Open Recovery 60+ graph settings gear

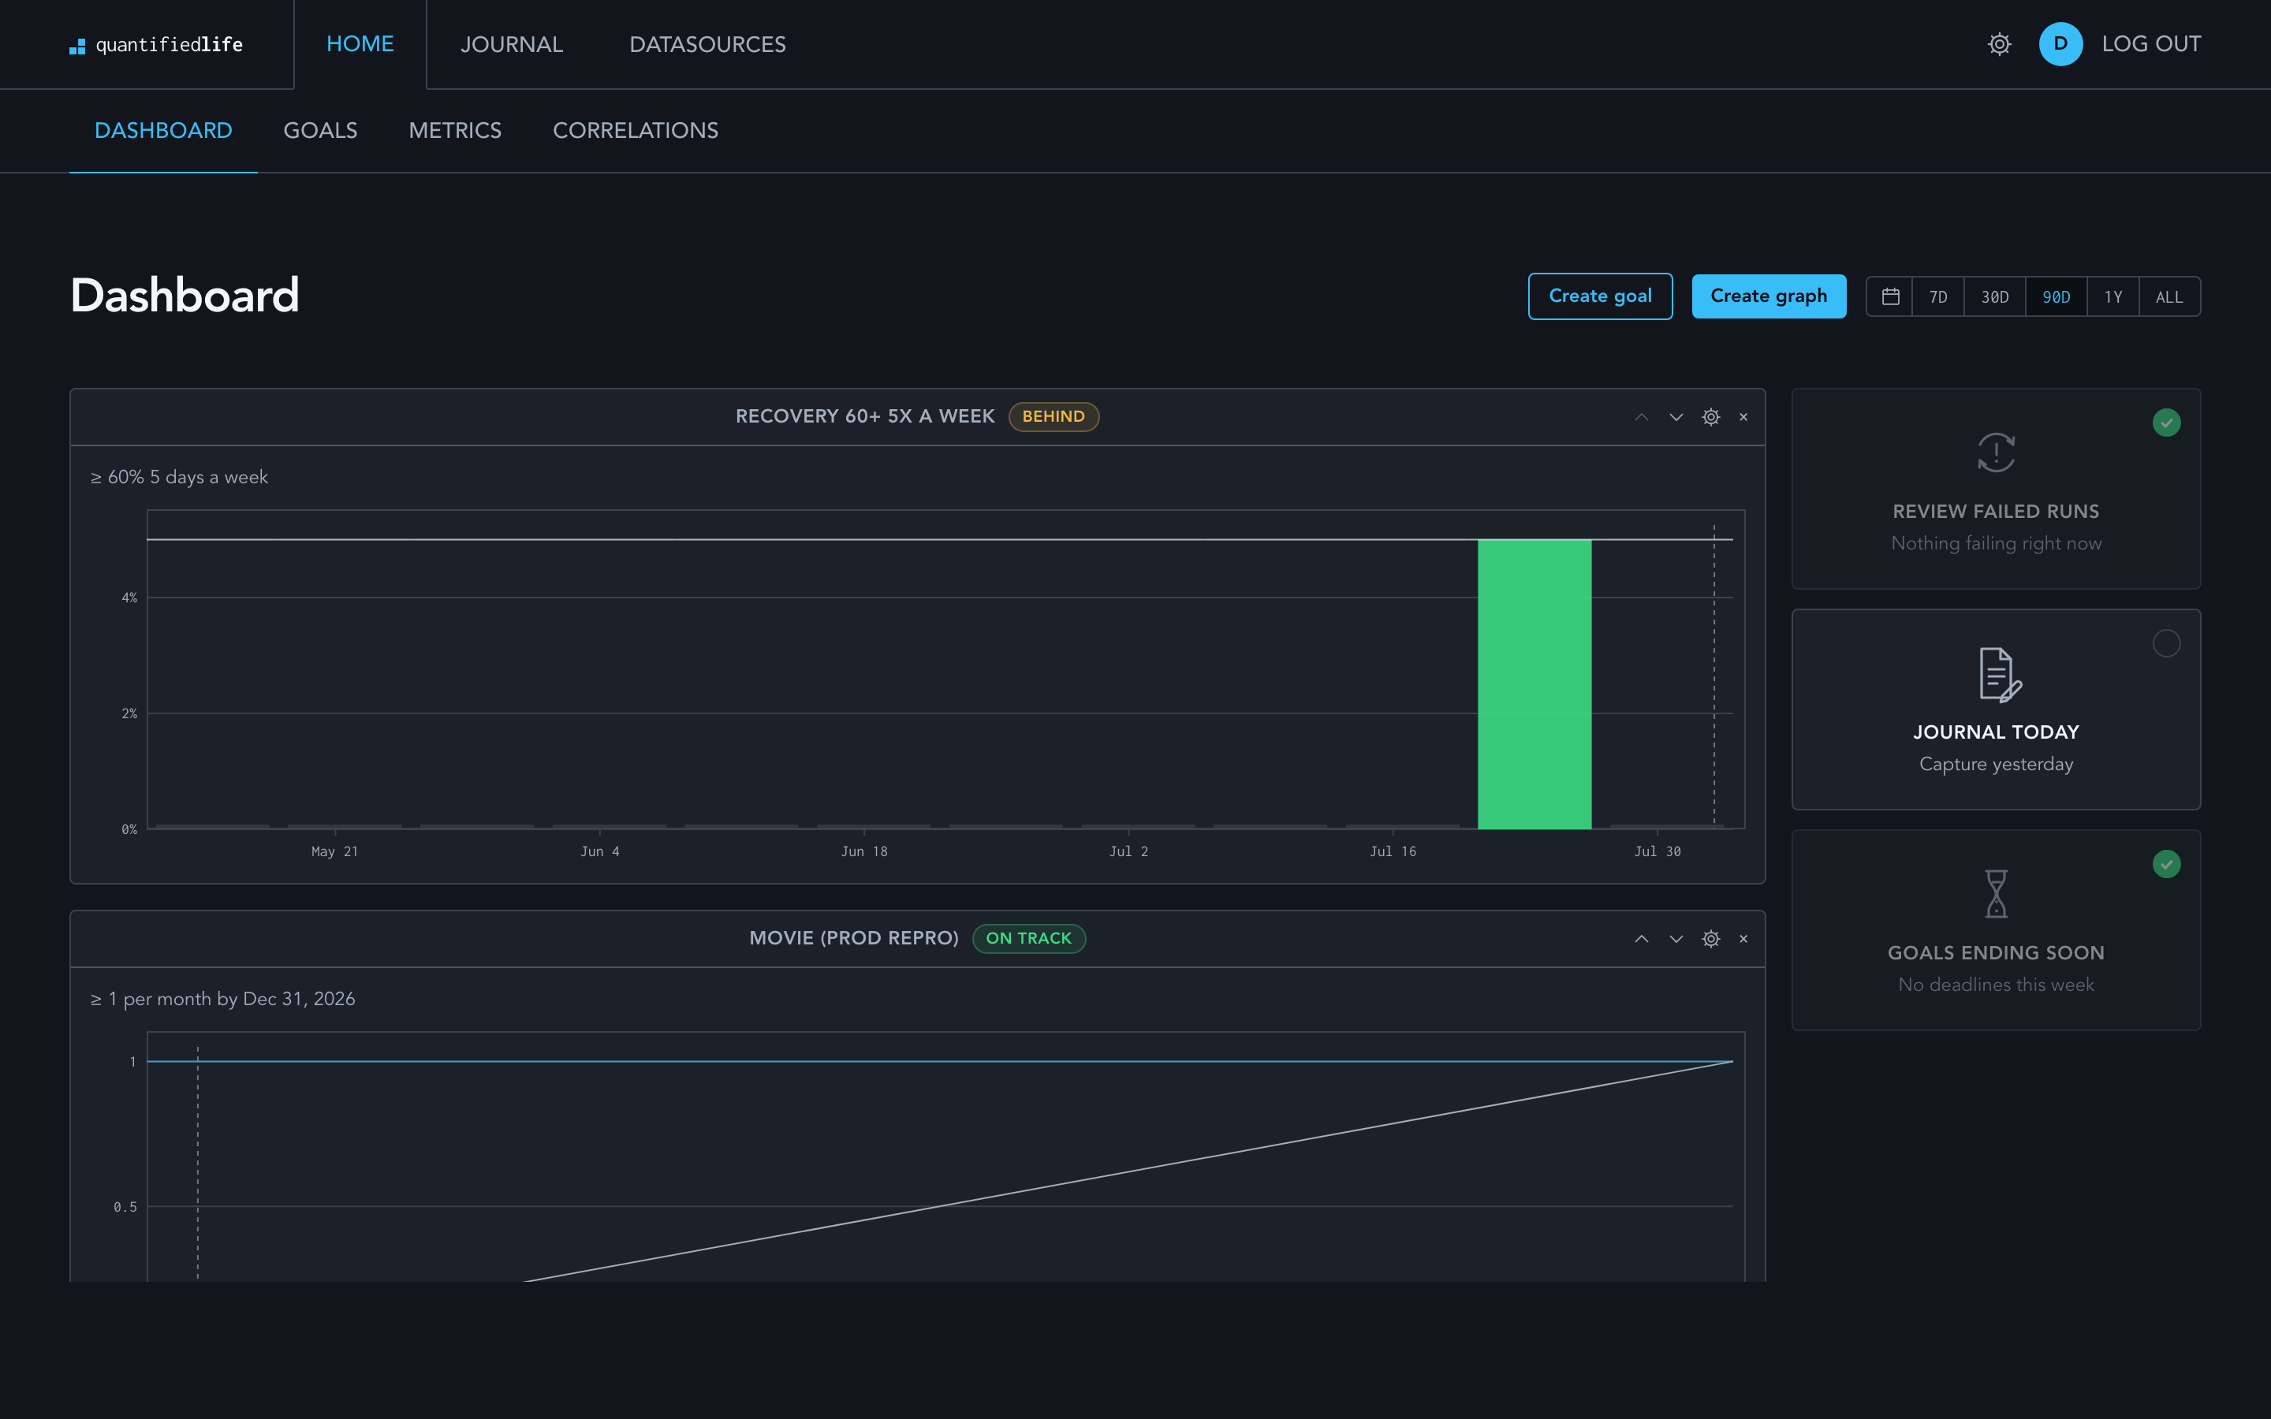(x=1711, y=417)
